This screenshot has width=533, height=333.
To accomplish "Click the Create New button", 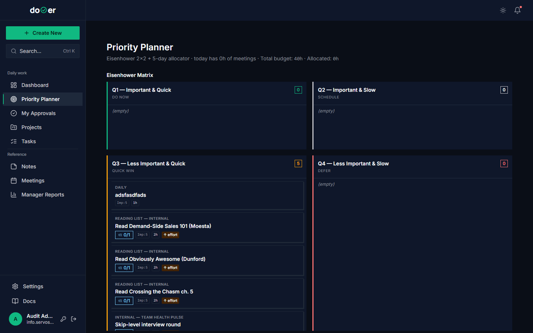I will tap(43, 33).
